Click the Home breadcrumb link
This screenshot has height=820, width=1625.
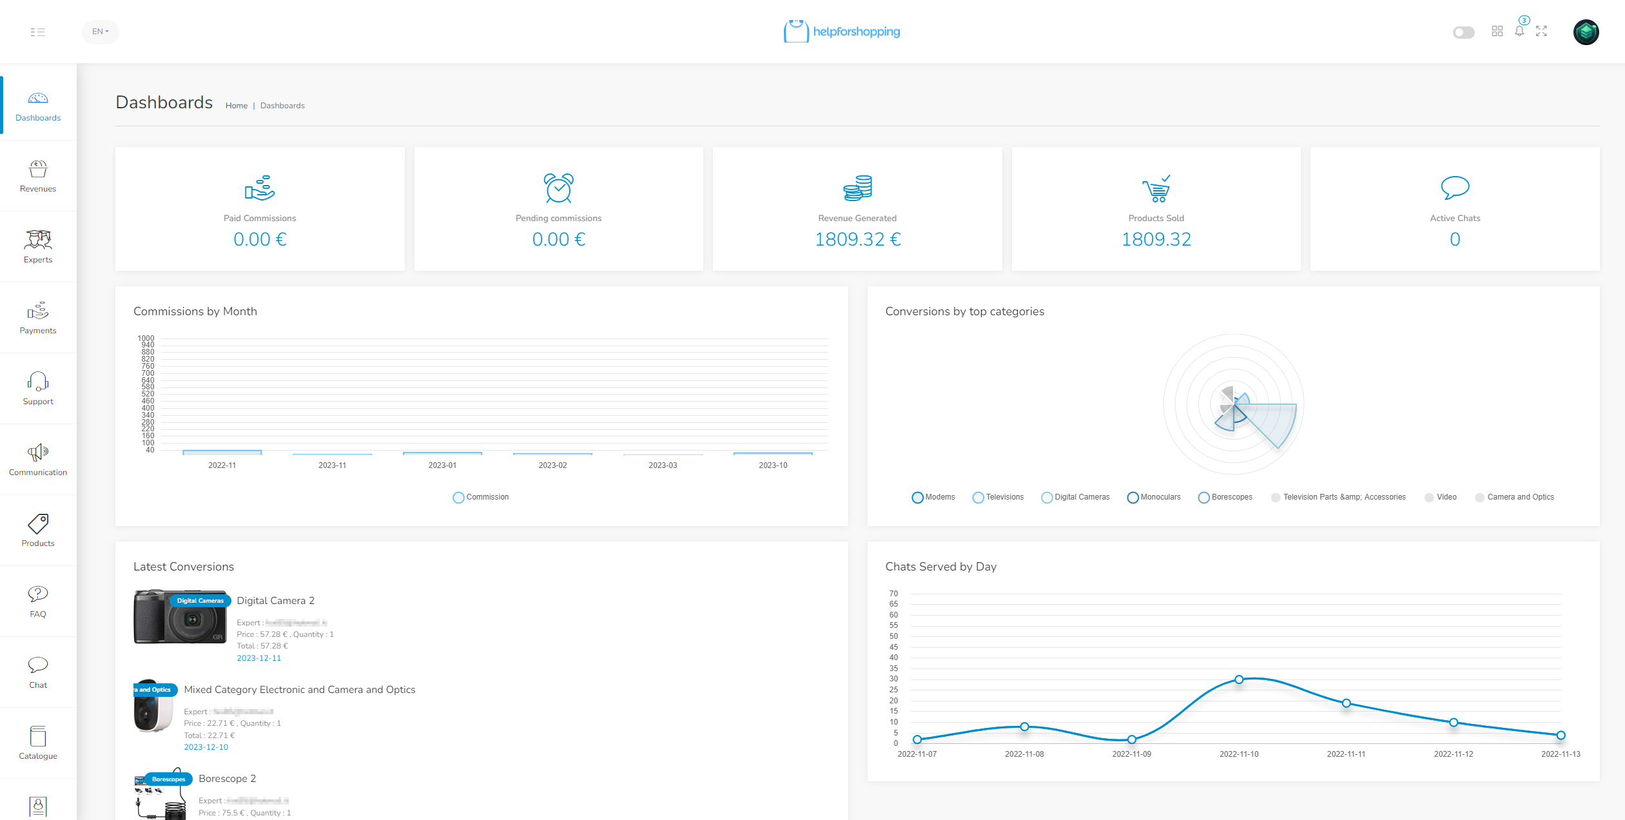click(236, 106)
